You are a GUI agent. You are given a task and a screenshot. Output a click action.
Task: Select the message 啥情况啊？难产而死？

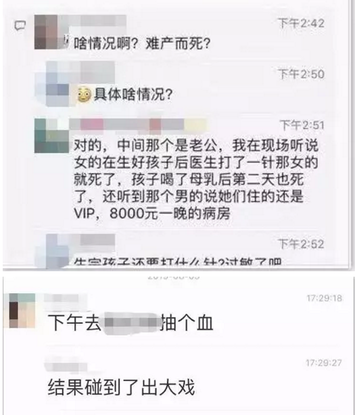tap(141, 43)
